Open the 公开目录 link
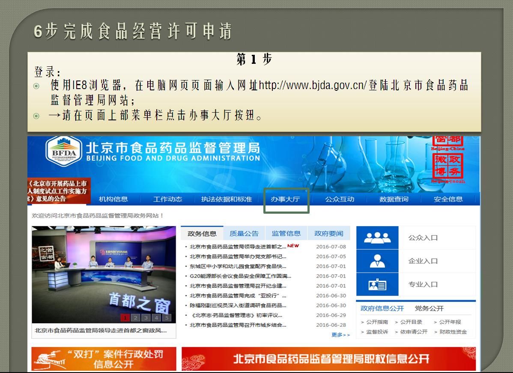Image resolution: width=513 pixels, height=373 pixels. point(411,322)
